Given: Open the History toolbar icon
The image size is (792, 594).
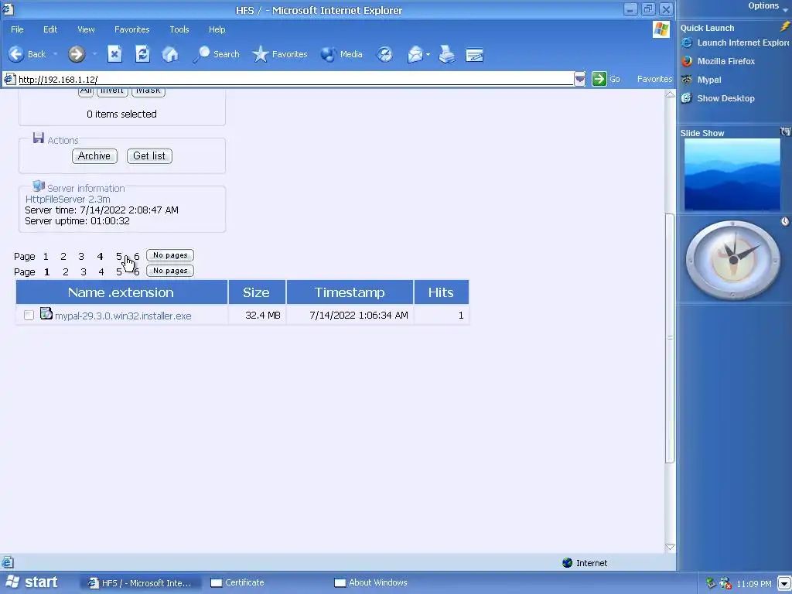Looking at the screenshot, I should (385, 54).
